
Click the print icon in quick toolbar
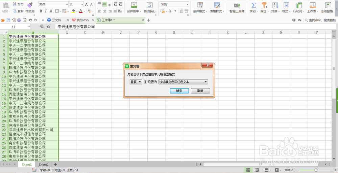point(19,20)
